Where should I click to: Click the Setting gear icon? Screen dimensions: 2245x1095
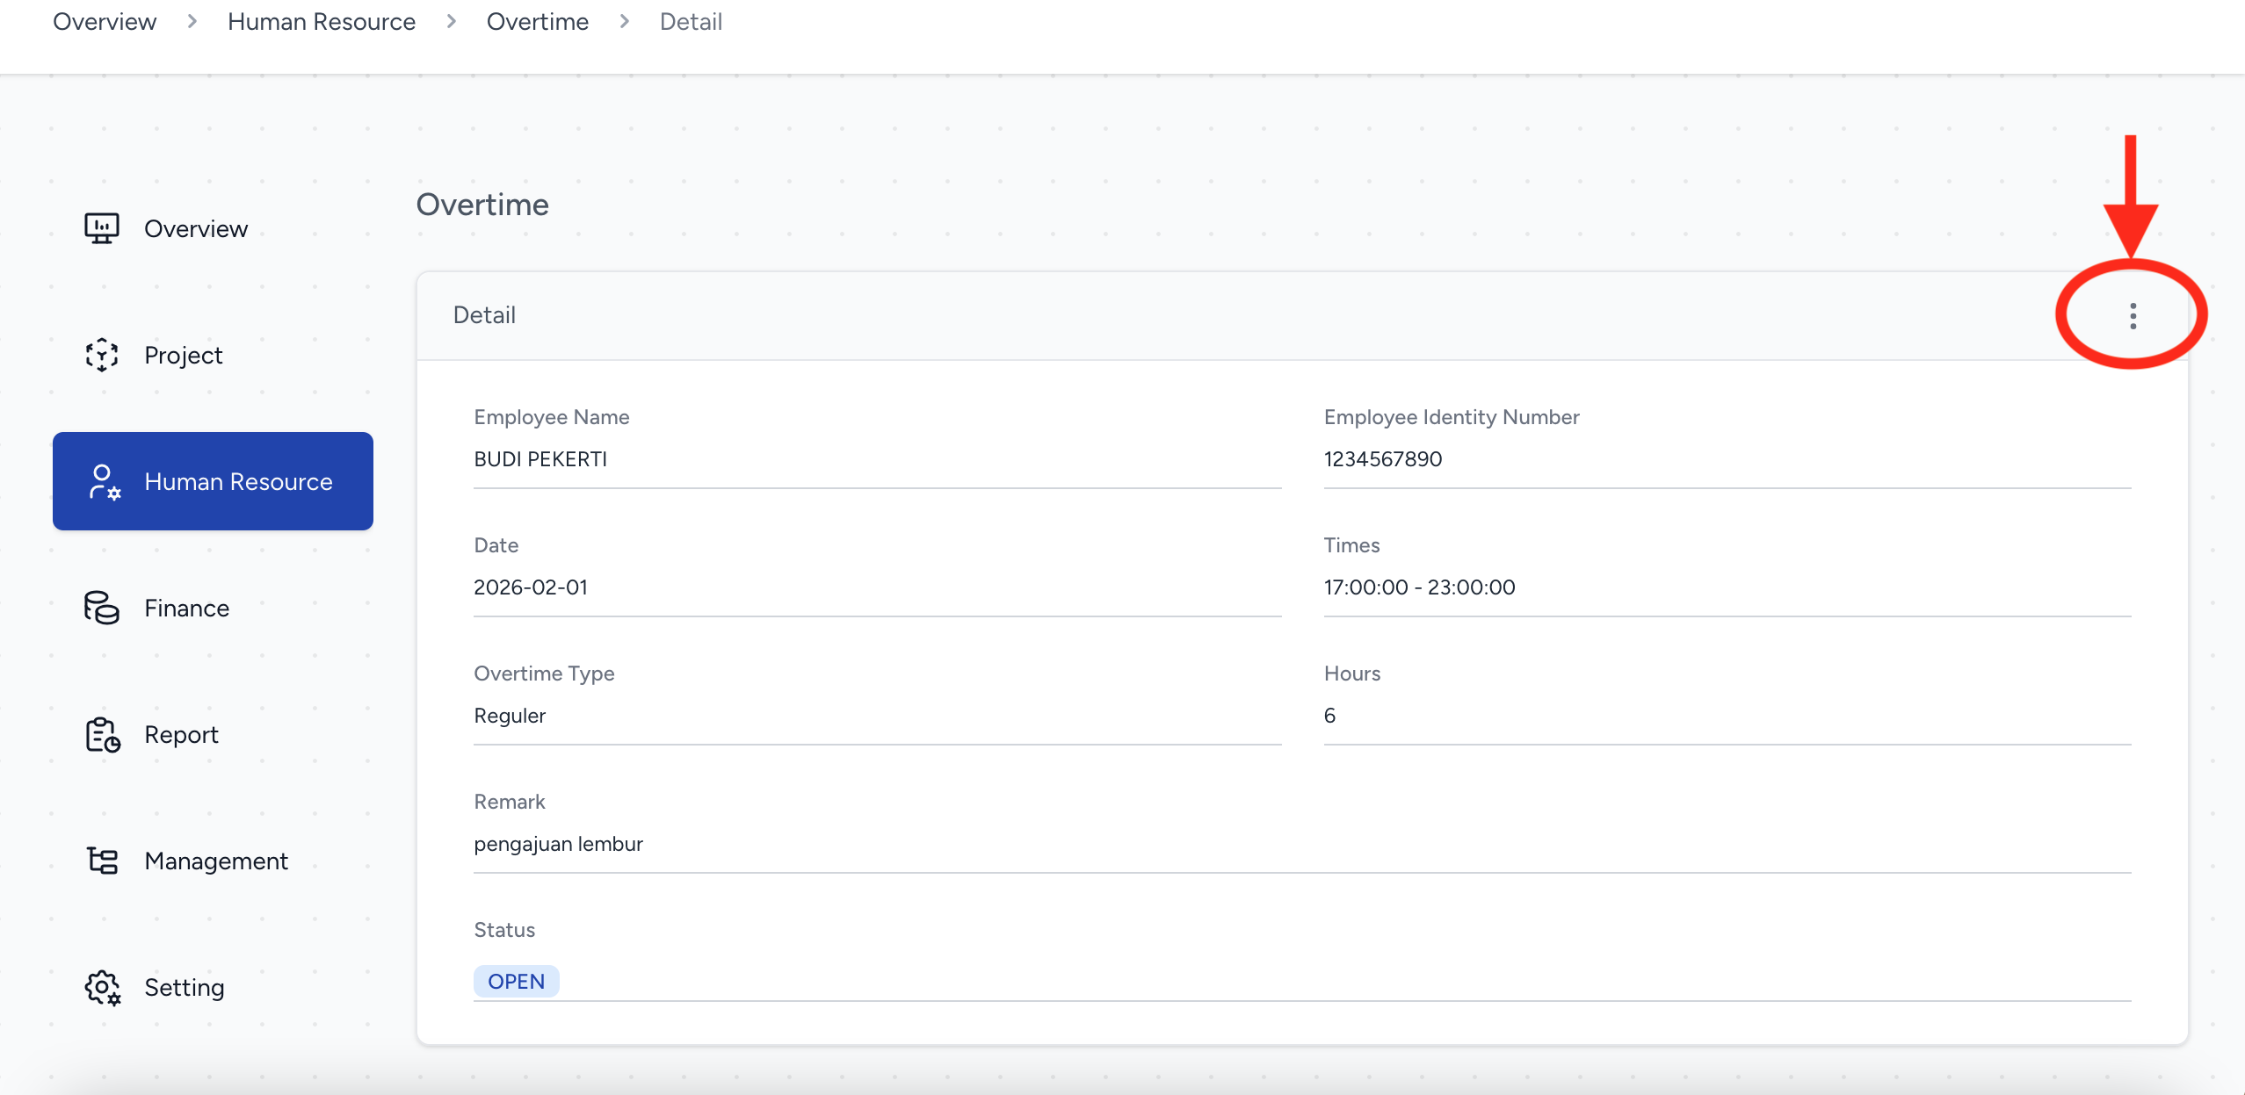[x=103, y=988]
